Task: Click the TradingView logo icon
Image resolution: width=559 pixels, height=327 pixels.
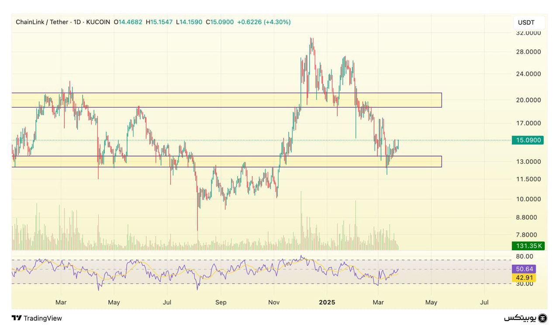Action: 17,318
